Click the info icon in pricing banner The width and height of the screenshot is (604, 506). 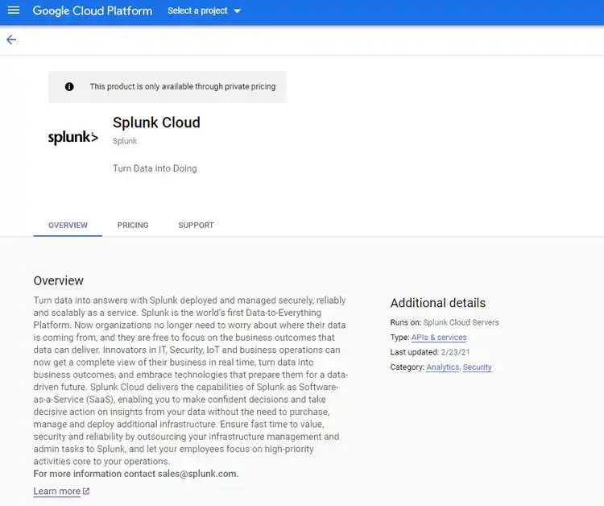[x=69, y=86]
